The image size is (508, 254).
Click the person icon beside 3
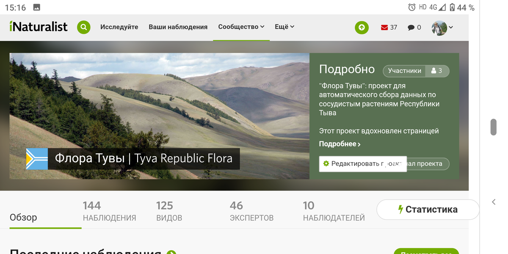(433, 71)
